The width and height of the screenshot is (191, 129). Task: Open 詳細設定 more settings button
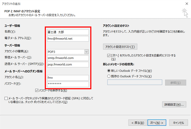[x=174, y=105]
